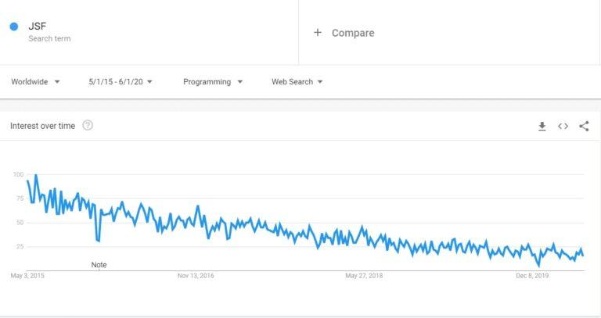Click the Search term subtitle under JSF
601x318 pixels.
pos(49,38)
